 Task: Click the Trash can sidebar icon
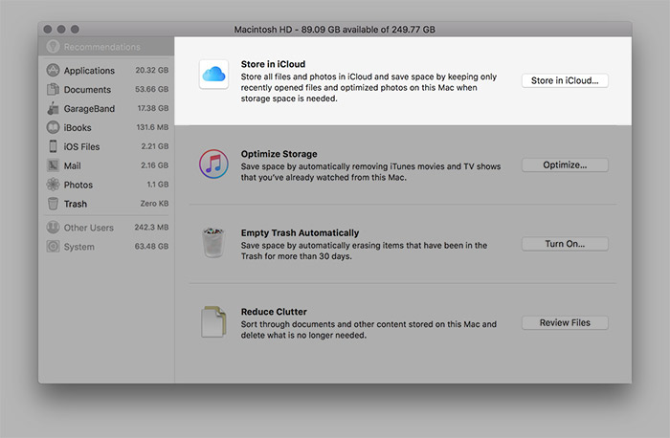tap(53, 204)
